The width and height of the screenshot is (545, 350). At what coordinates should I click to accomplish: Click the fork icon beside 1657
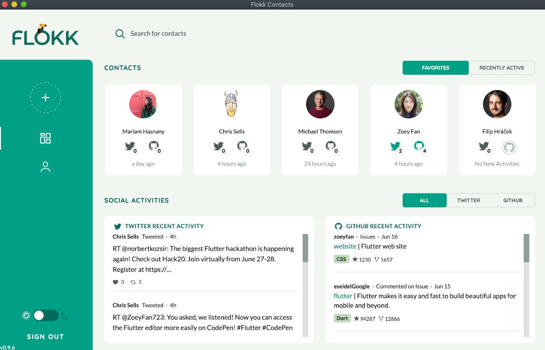point(377,259)
